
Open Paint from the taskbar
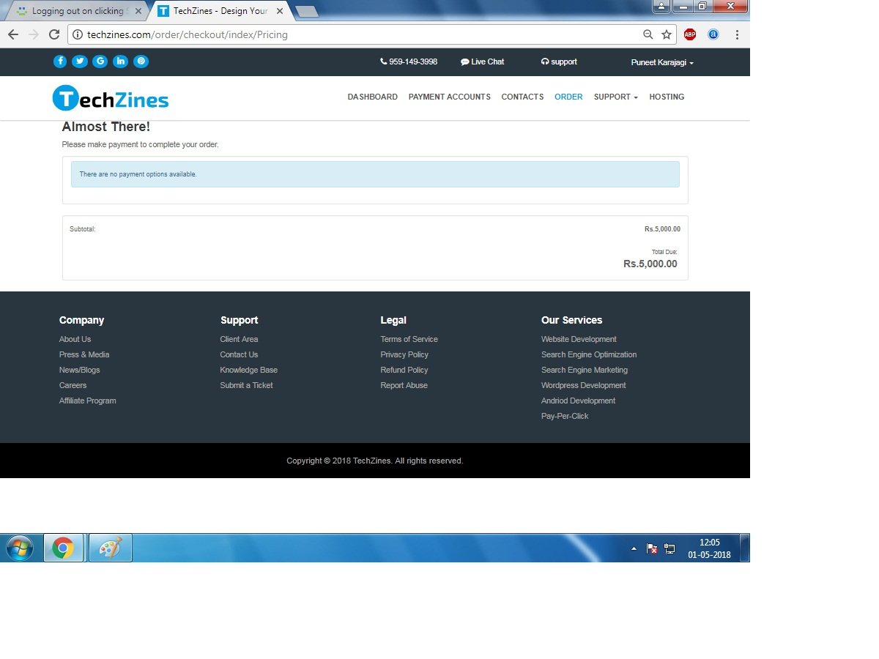(111, 548)
